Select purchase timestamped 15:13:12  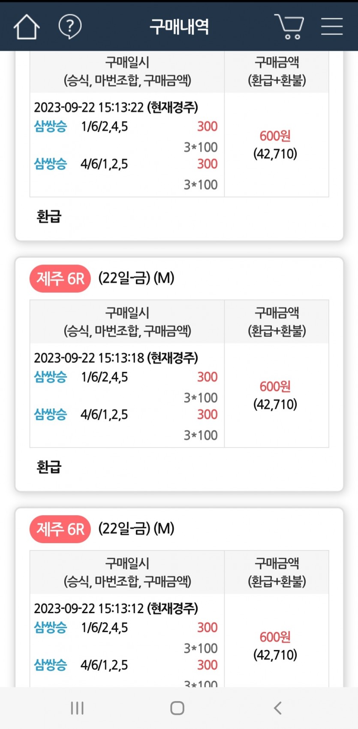coord(116,608)
